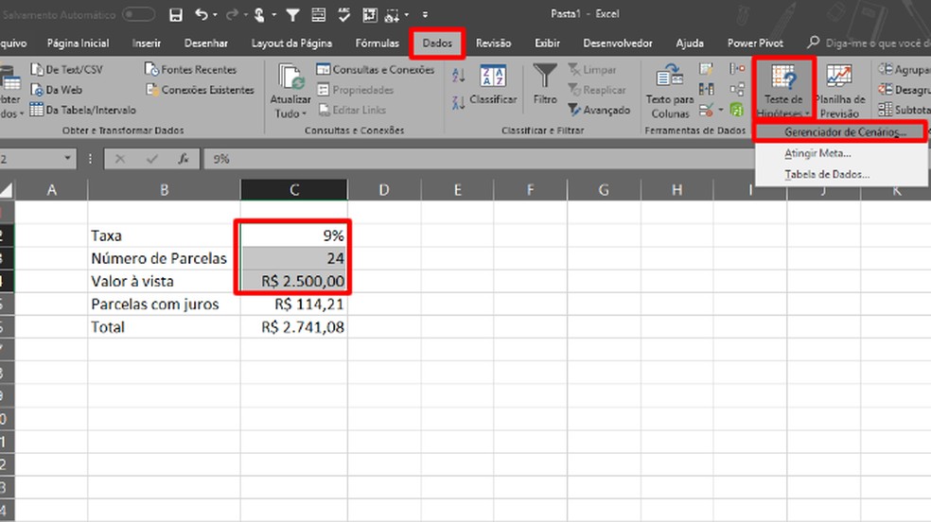The width and height of the screenshot is (931, 522).
Task: Open Planilha de Previsão forecast icon
Action: [x=839, y=76]
